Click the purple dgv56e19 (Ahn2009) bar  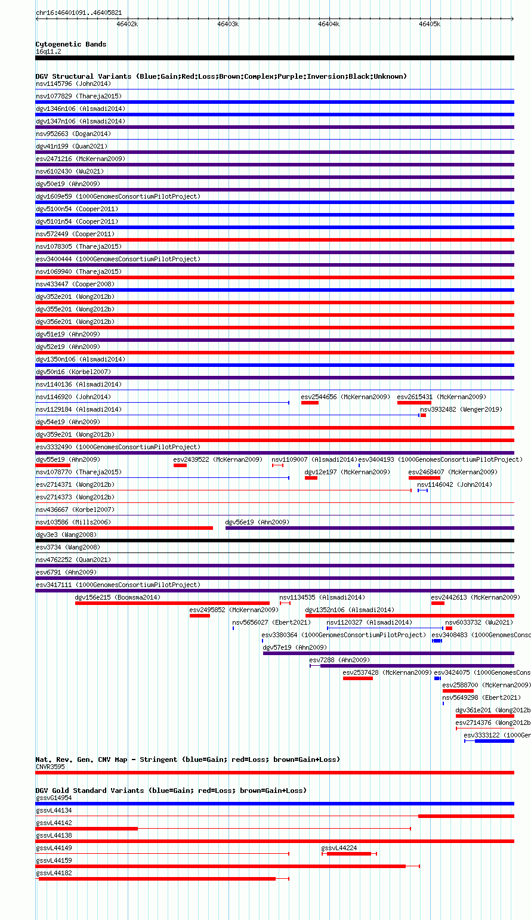(370, 528)
